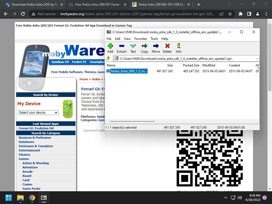Open clock and notifications at 8:19 PM
The image size is (272, 204).
click(253, 198)
